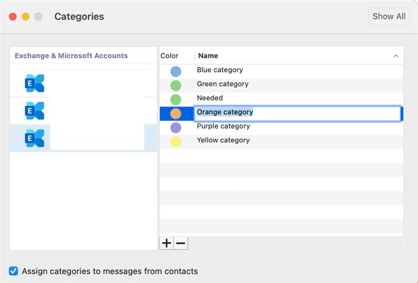Toggle Assign categories to messages checkbox
Viewport: 418px width, 283px height.
14,271
